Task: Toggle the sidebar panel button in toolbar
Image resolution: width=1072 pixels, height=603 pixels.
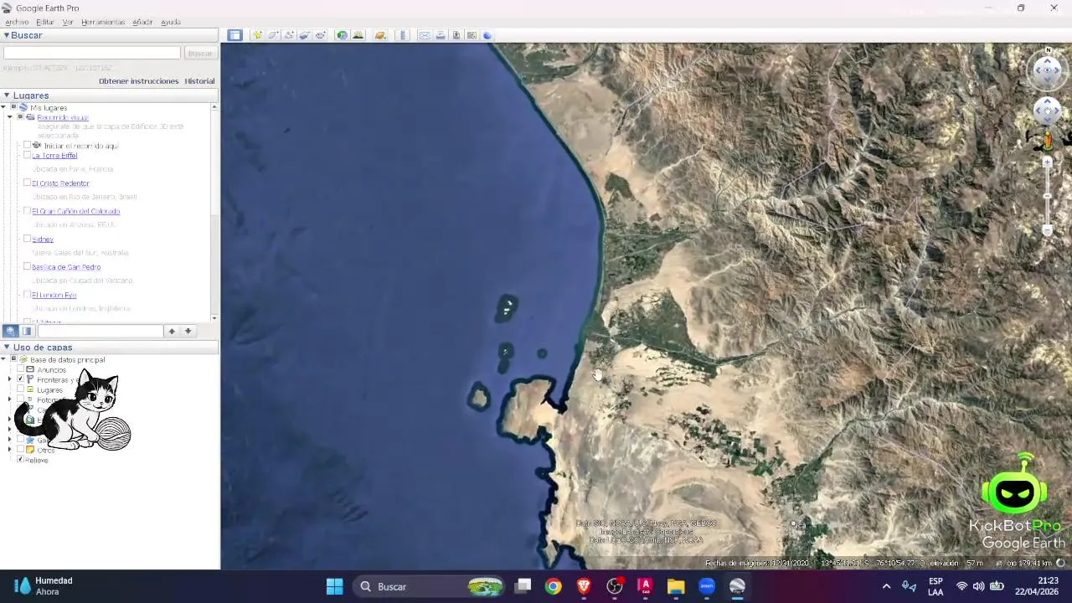Action: [x=234, y=35]
